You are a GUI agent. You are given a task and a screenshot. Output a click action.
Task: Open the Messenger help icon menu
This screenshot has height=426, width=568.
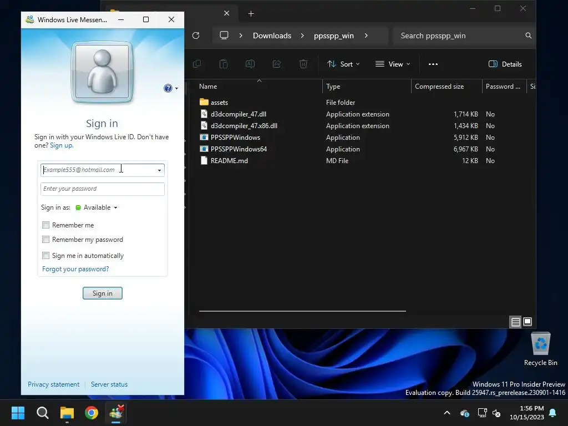pos(170,88)
